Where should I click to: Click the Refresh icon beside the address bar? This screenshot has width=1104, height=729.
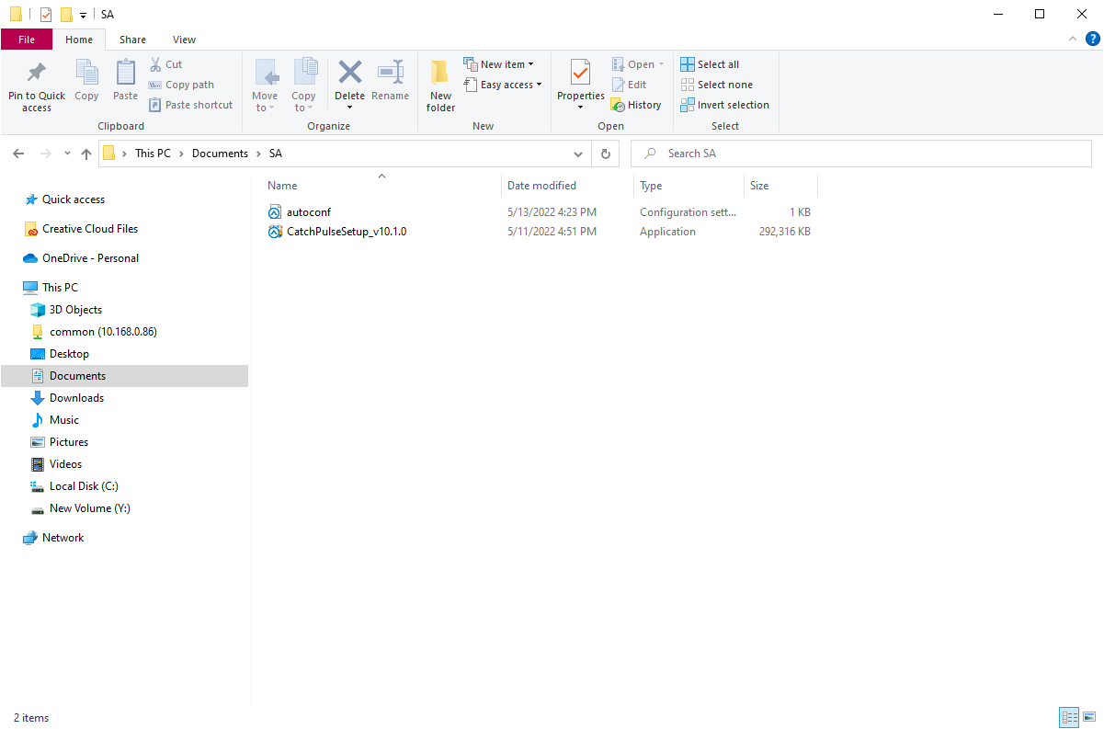point(605,154)
